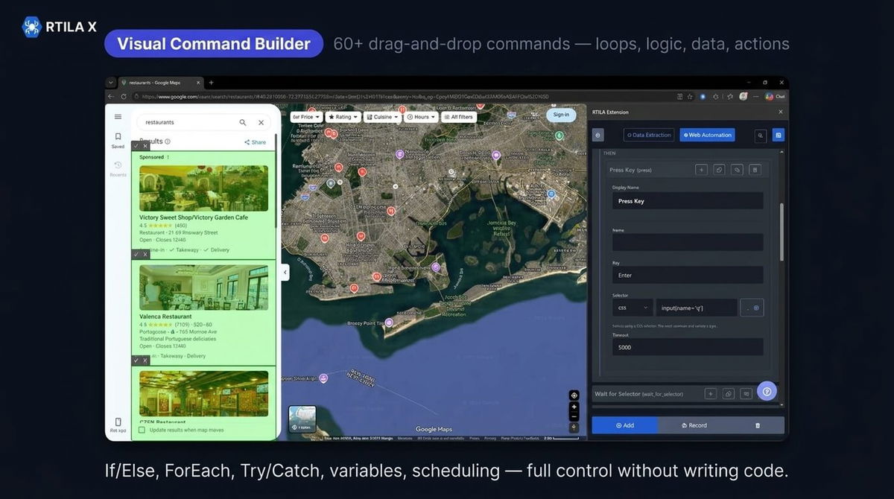The image size is (894, 499).
Task: Collapse the results side panel arrow
Action: (285, 273)
